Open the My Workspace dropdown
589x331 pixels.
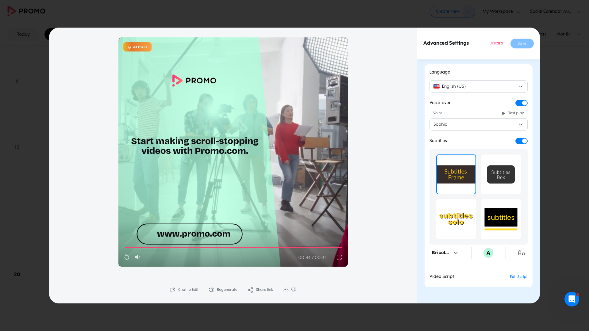click(501, 12)
